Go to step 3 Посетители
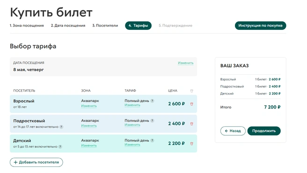This screenshot has height=173, width=307. point(105,25)
